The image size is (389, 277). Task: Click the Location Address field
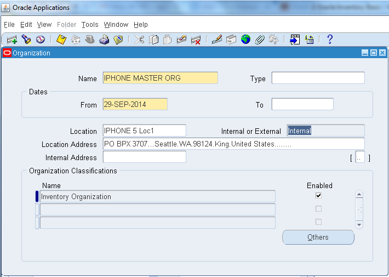pos(234,144)
